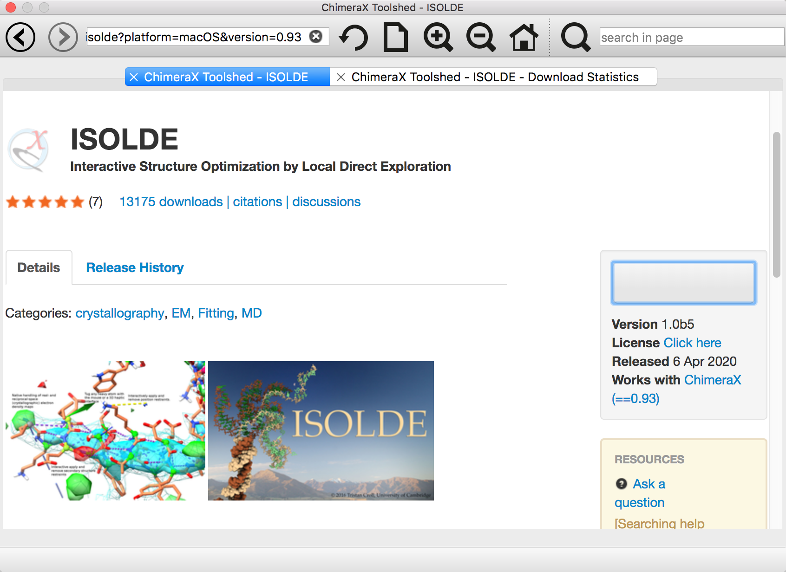Open the ISOLDE landscape banner thumbnail

(321, 431)
